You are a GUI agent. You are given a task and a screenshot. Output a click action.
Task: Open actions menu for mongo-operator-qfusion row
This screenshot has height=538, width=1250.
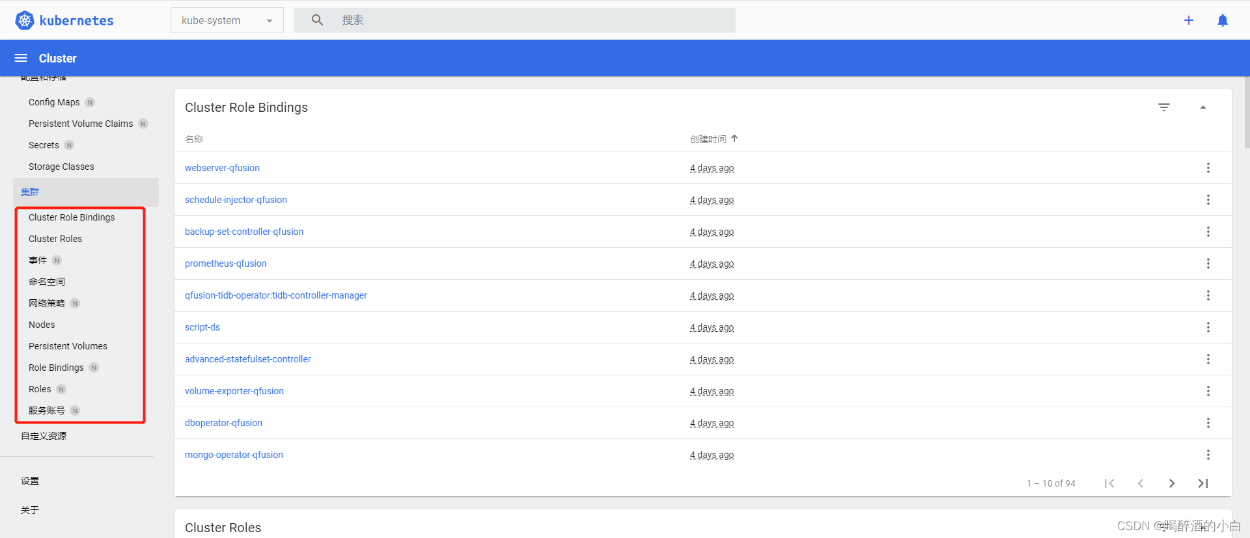[x=1208, y=455]
